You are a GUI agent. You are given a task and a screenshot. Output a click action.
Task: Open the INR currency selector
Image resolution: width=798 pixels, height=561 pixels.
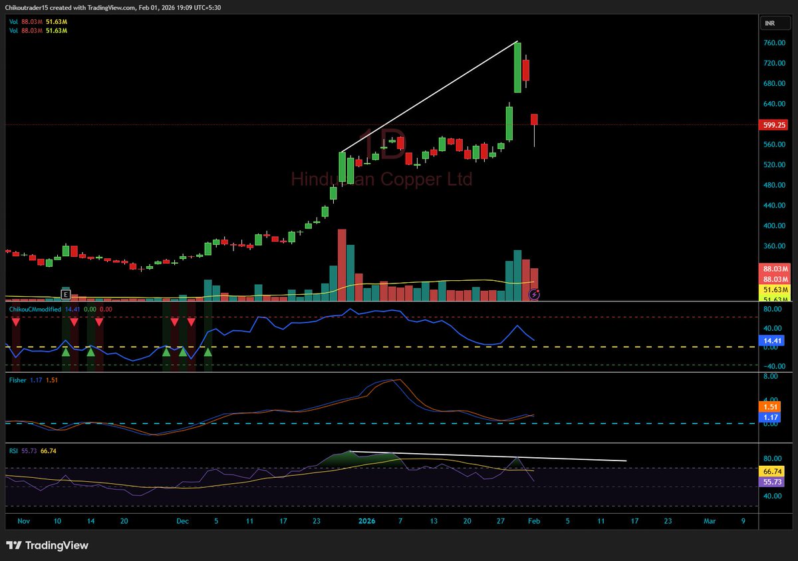tap(777, 23)
